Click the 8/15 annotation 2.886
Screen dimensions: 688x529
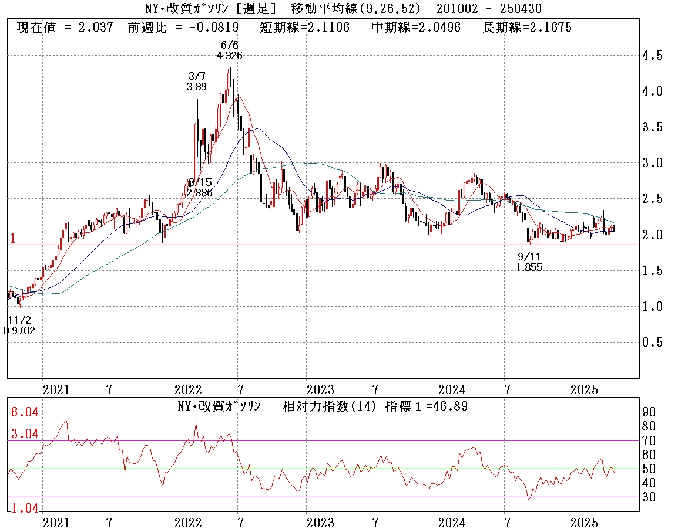tap(199, 192)
